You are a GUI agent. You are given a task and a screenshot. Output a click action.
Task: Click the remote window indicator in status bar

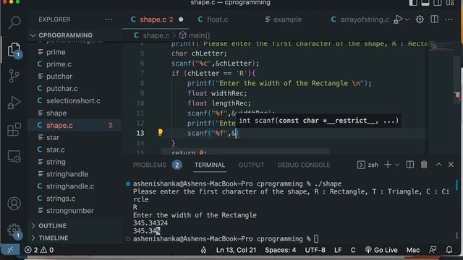coord(10,250)
